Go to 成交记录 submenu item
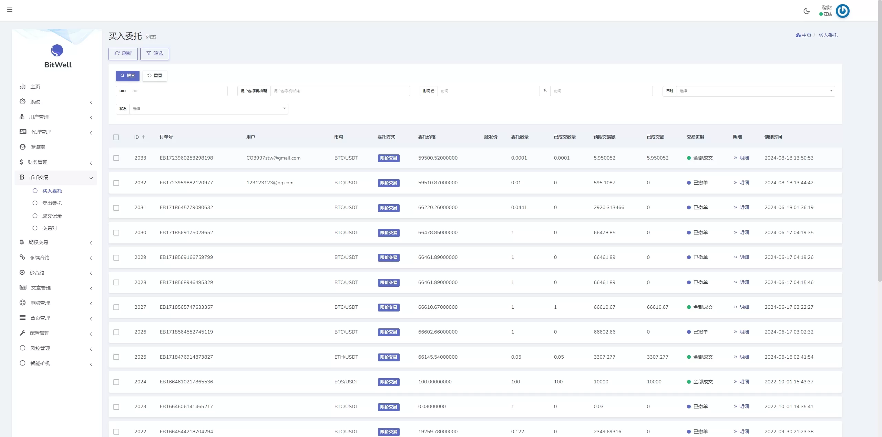Image resolution: width=882 pixels, height=437 pixels. pos(52,216)
